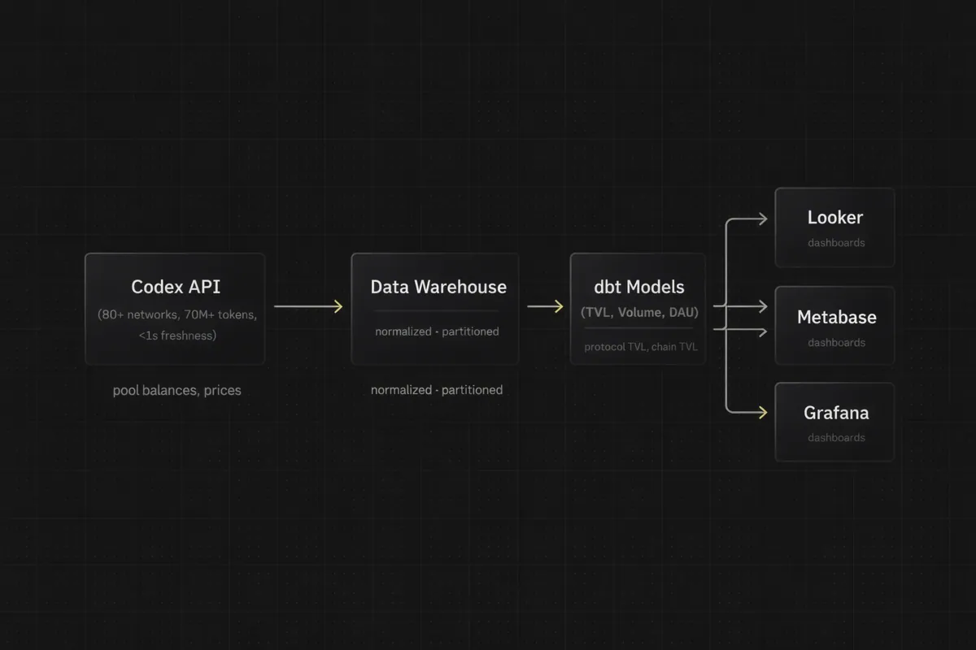This screenshot has width=976, height=650.
Task: Click the "pool balances, prices" caption
Action: (x=177, y=390)
